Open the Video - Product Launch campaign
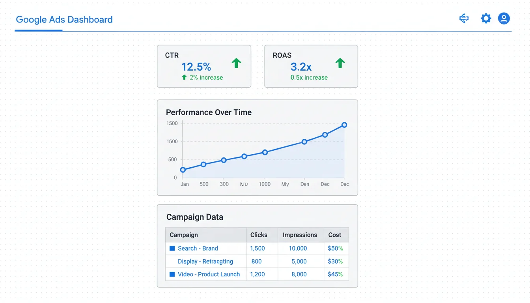 coord(209,274)
